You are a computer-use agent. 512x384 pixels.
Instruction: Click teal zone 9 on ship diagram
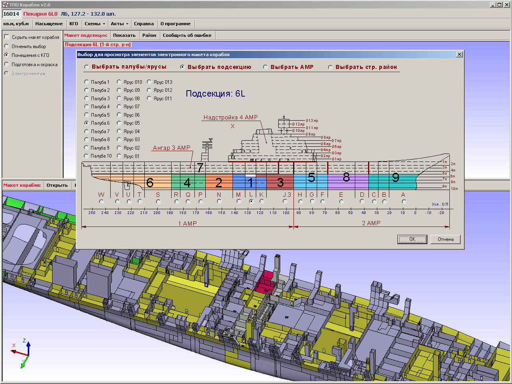(393, 182)
